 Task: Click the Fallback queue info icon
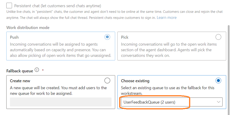(x=37, y=70)
